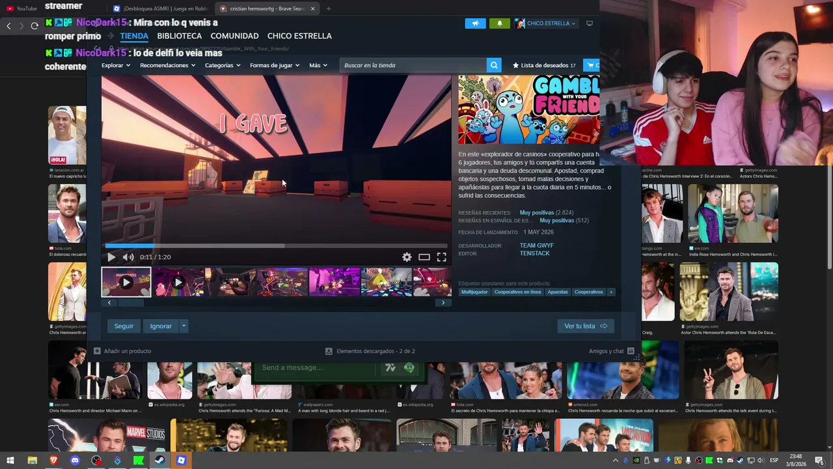Switch to Roblox ASMR browser tab

click(x=161, y=8)
